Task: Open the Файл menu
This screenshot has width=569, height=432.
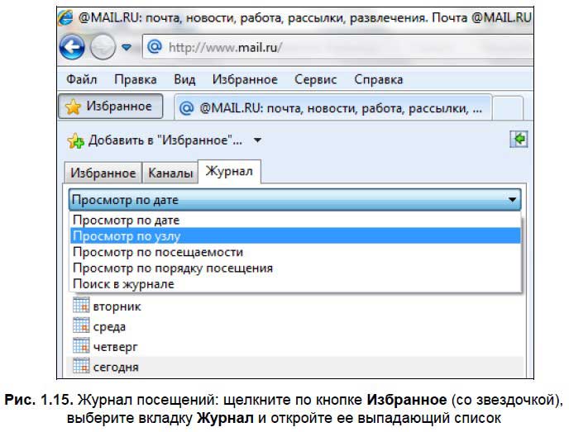Action: pos(82,79)
